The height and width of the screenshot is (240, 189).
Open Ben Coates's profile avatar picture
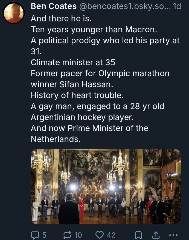(14, 13)
